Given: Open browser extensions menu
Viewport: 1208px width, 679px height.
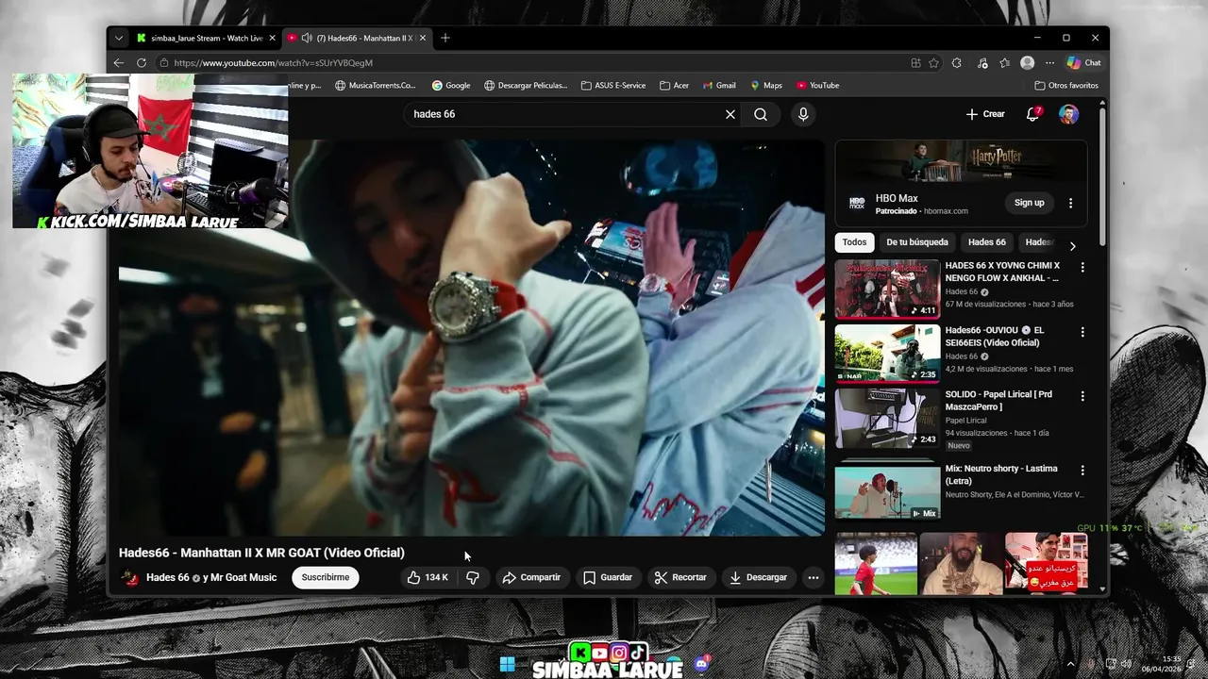Looking at the screenshot, I should coord(956,62).
